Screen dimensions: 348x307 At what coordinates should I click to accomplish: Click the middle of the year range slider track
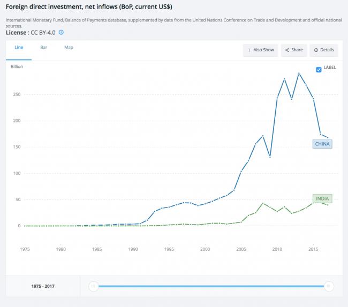(x=211, y=286)
